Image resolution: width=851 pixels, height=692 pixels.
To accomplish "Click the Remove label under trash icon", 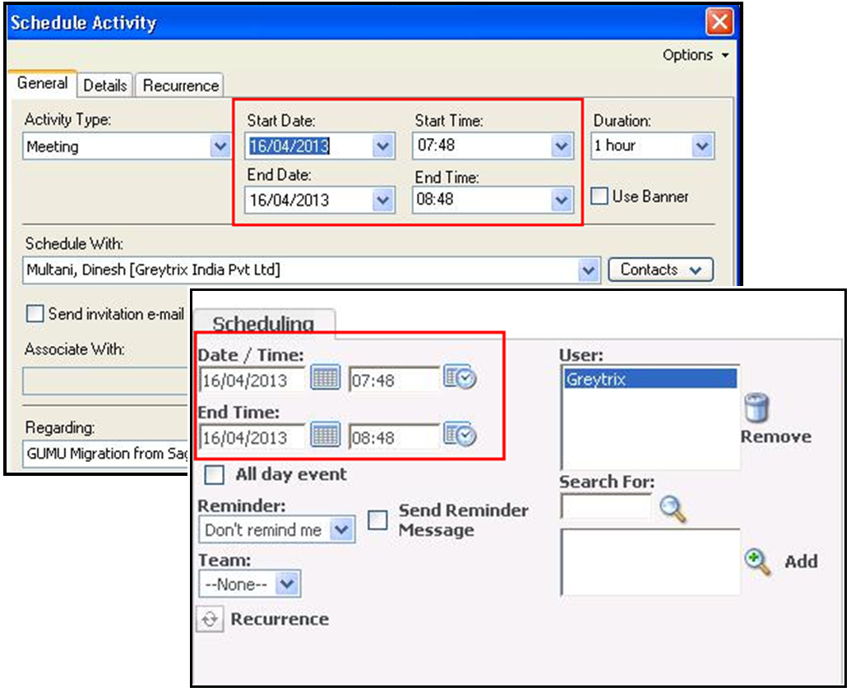I will (x=776, y=436).
